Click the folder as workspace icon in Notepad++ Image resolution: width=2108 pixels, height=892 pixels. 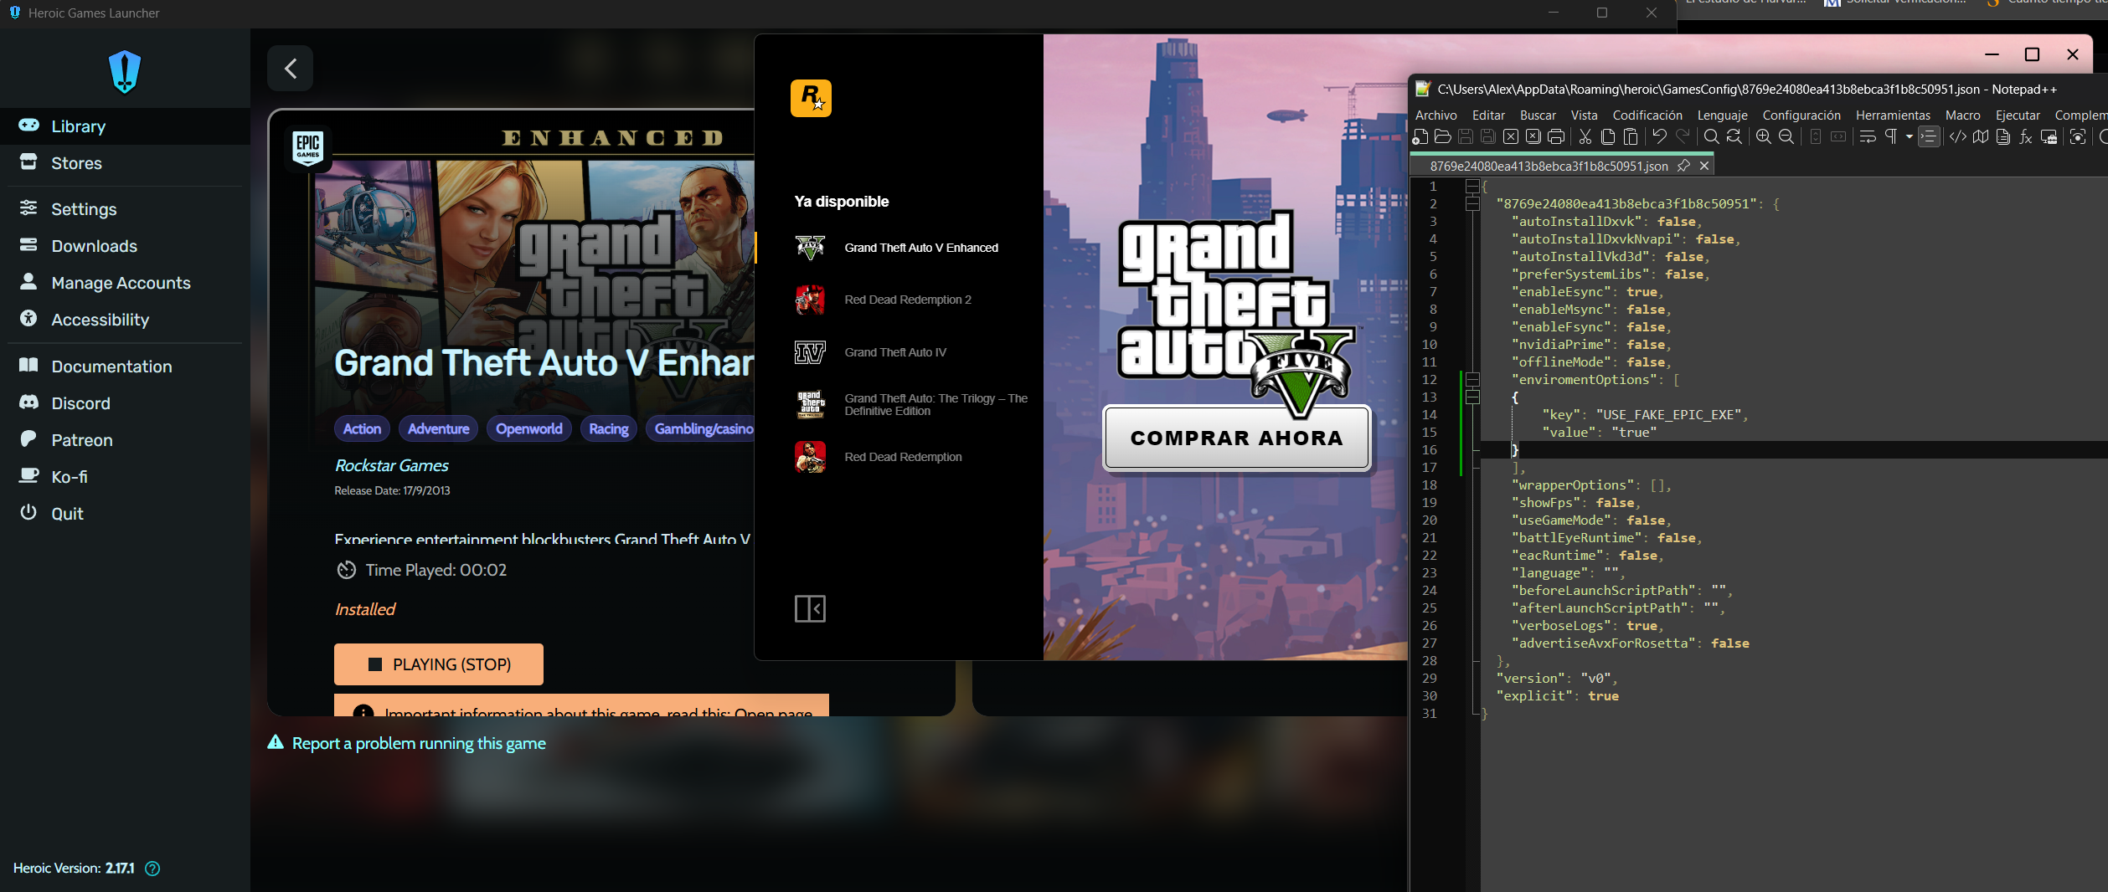[2049, 137]
